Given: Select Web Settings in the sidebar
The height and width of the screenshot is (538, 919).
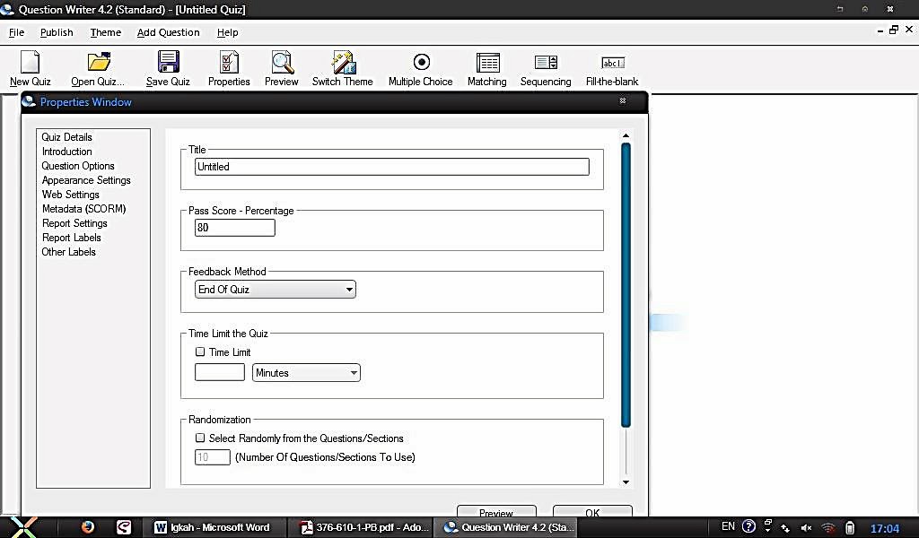Looking at the screenshot, I should pos(70,195).
